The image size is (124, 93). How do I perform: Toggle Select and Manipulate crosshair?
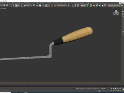tap(37, 6)
